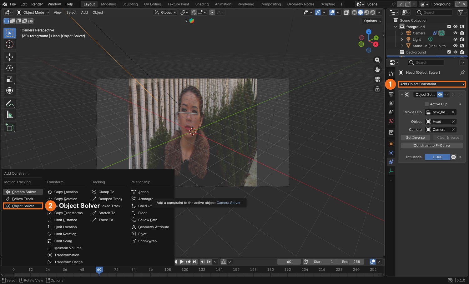
Task: Click the Set Inverse button
Action: coord(415,137)
